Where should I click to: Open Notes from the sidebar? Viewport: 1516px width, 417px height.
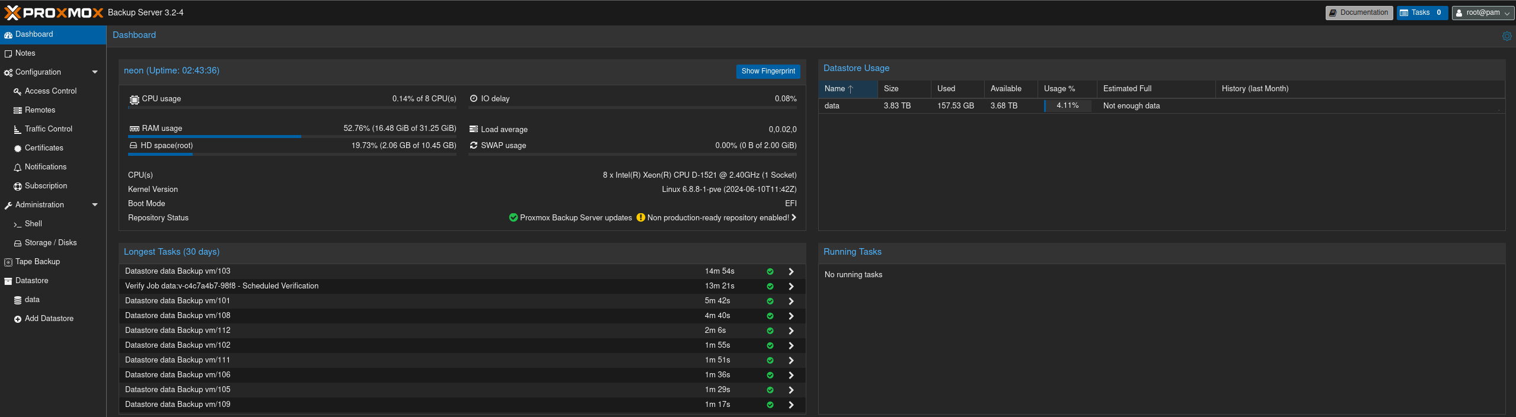click(x=25, y=53)
